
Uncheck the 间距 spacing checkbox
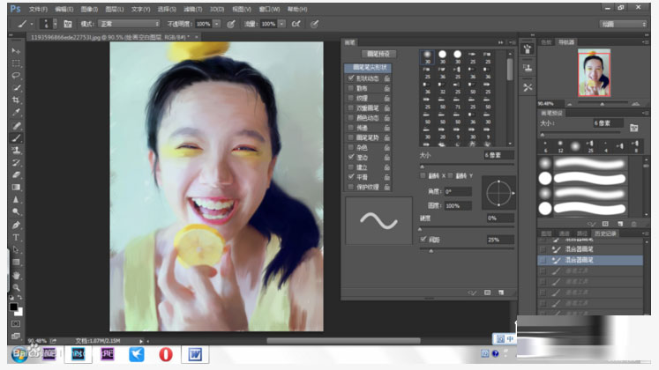pos(423,239)
